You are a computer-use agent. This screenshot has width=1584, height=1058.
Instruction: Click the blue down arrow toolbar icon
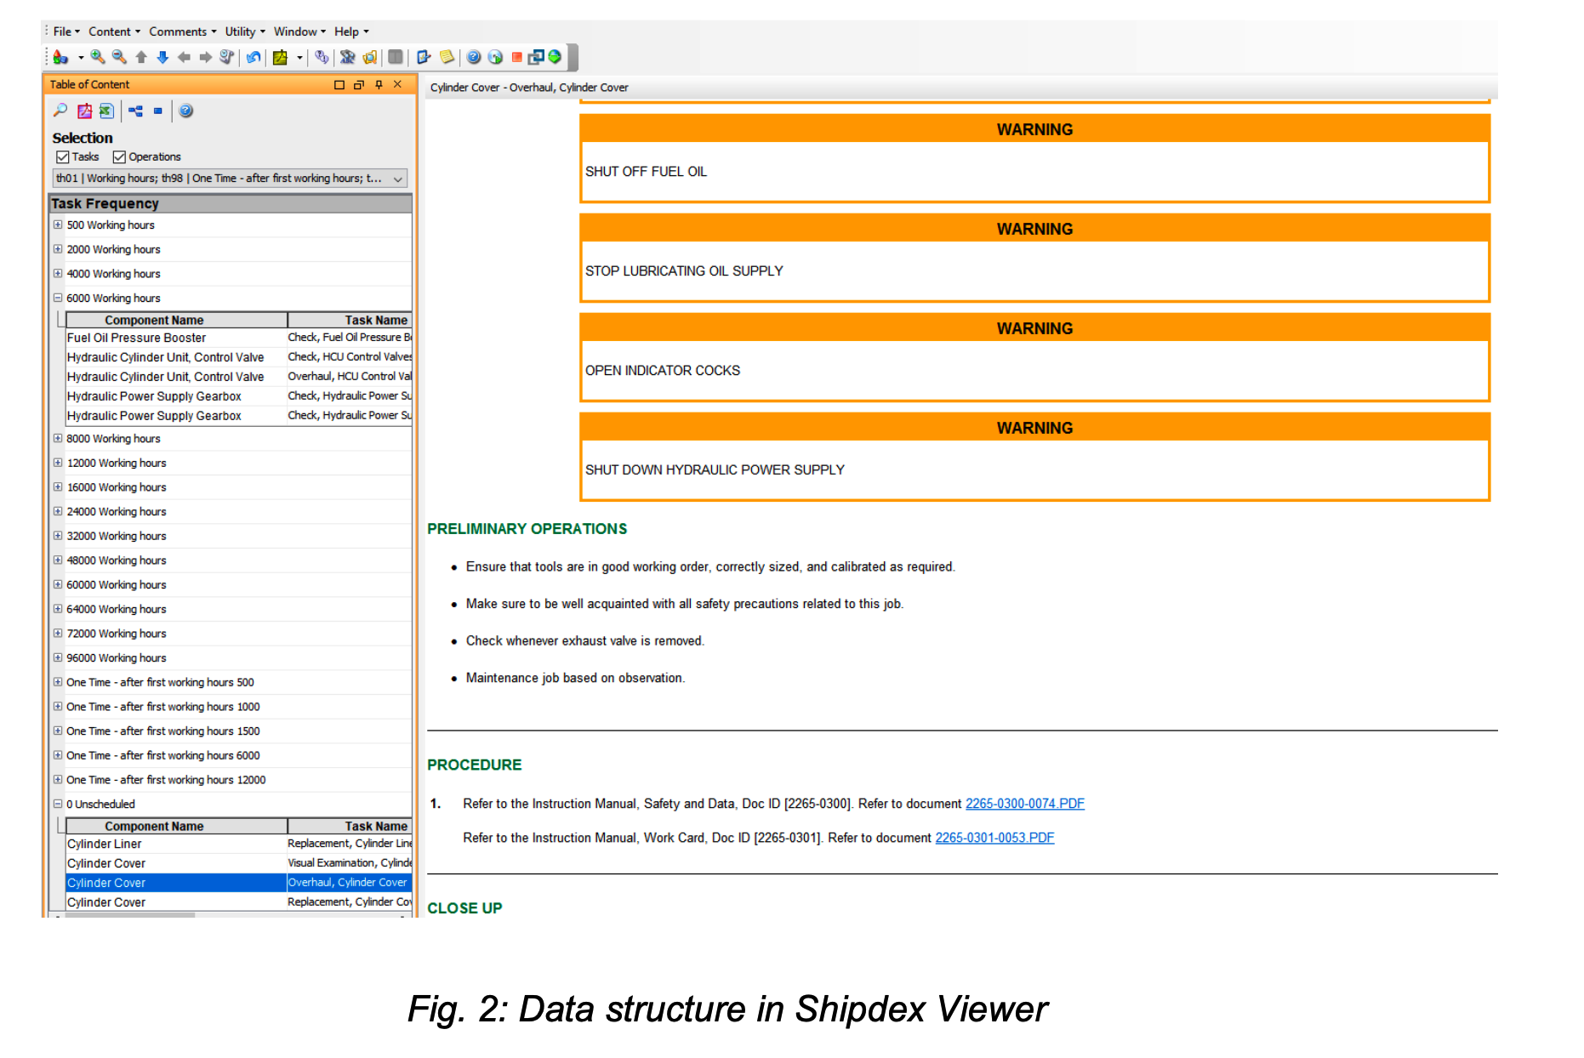pyautogui.click(x=162, y=57)
